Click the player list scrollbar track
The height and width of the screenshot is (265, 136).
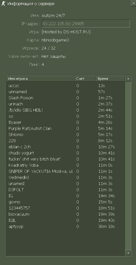click(x=128, y=166)
